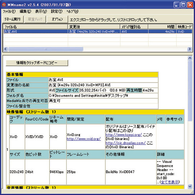Click info pane scroll up arrow
Viewport: 195px width, 195px height.
(x=190, y=58)
